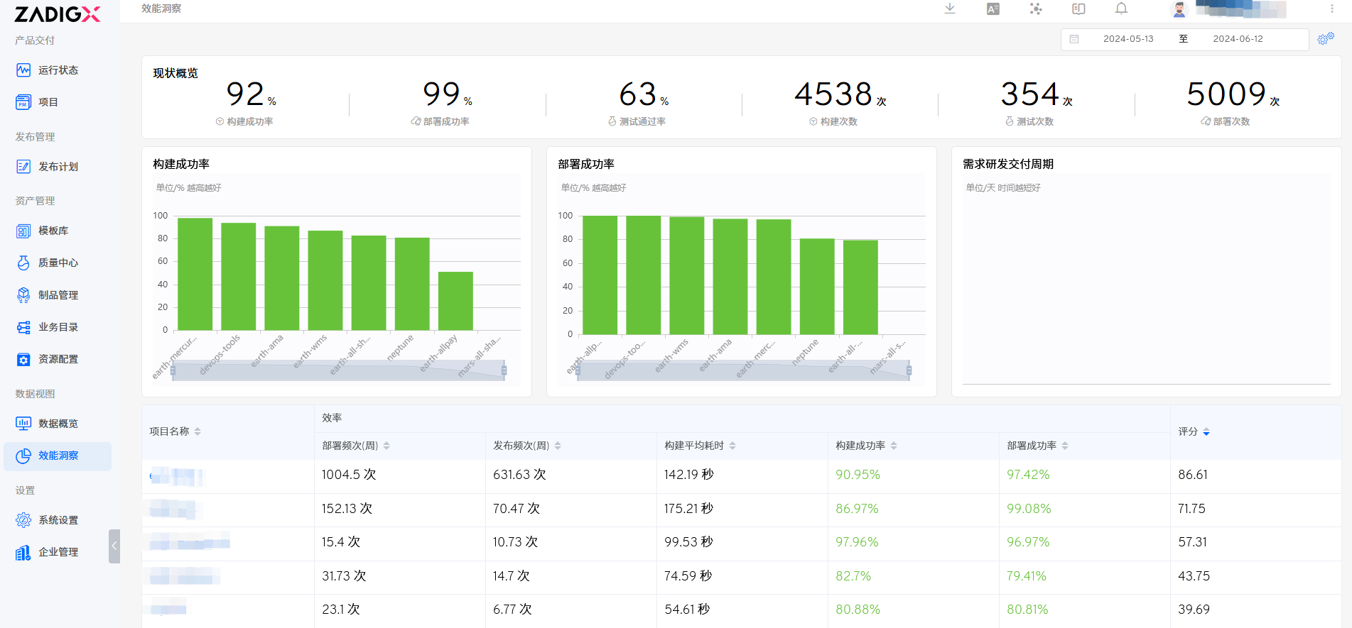Viewport: 1352px width, 628px height.
Task: Click the 构建成功率 cube icon in overview
Action: pos(220,121)
